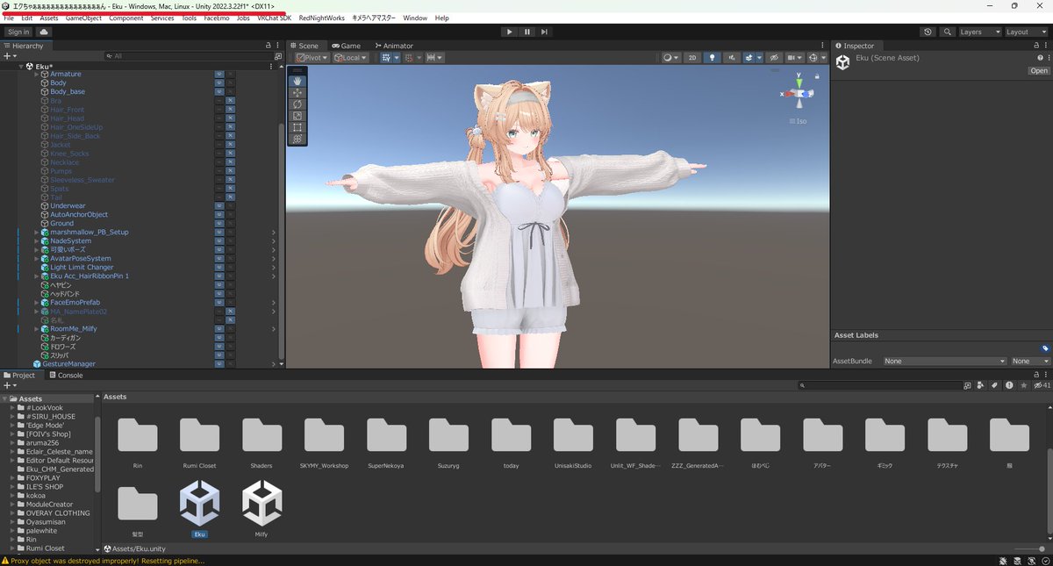
Task: Click the Project favorites star icon
Action: [x=1023, y=385]
